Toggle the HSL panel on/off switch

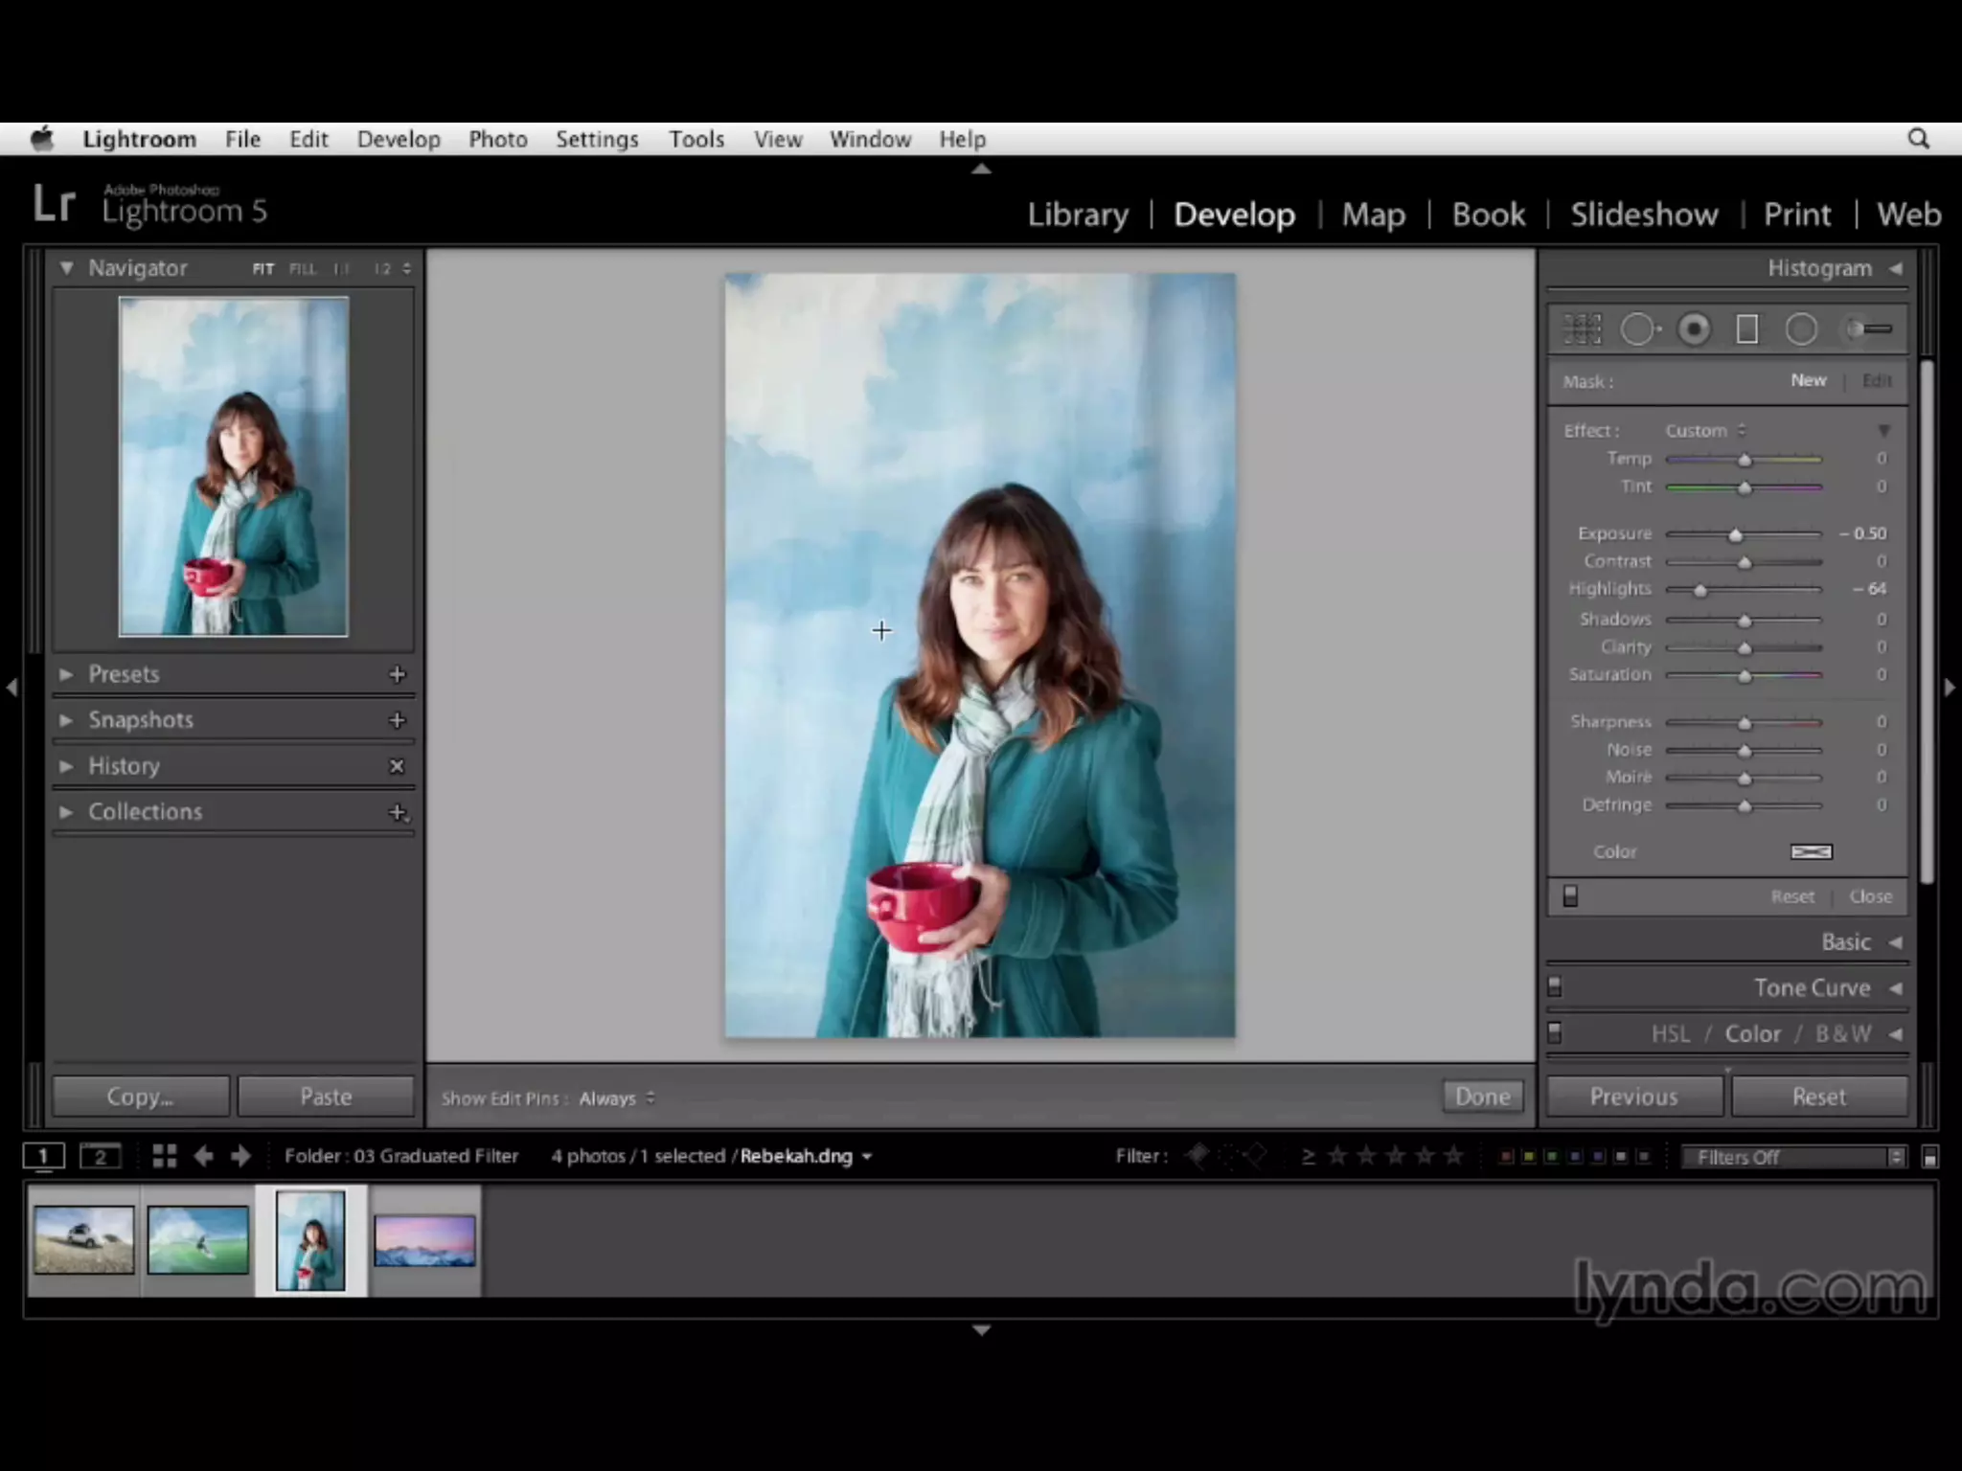point(1555,1032)
